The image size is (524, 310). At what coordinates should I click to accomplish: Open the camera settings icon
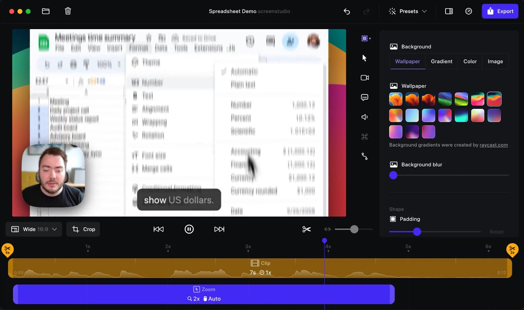click(x=365, y=77)
